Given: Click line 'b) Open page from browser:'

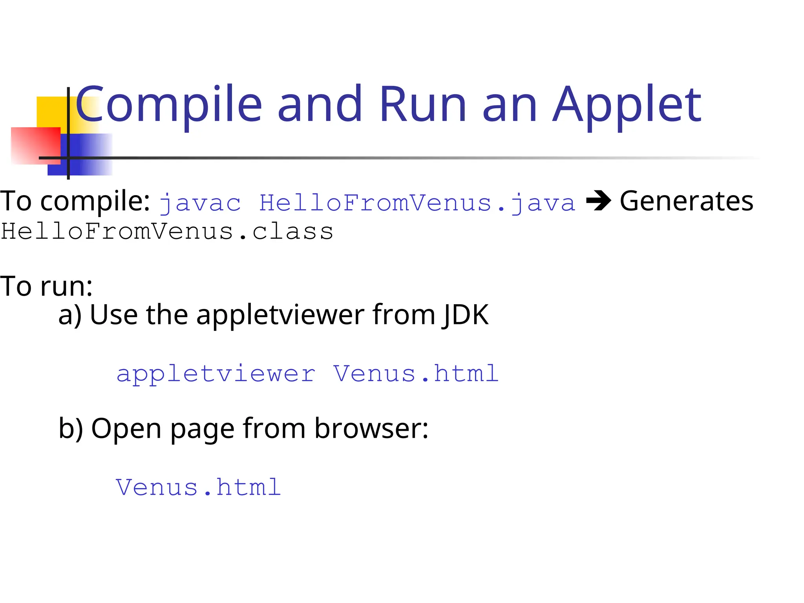Looking at the screenshot, I should pos(243,429).
